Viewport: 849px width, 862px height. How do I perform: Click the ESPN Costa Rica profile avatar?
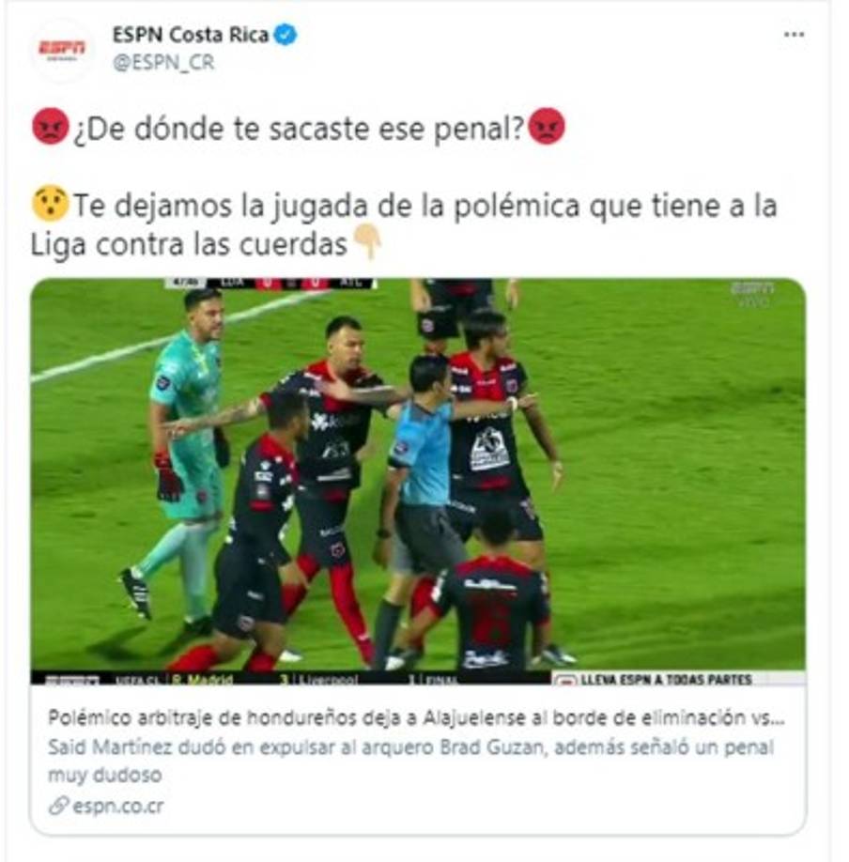(62, 50)
